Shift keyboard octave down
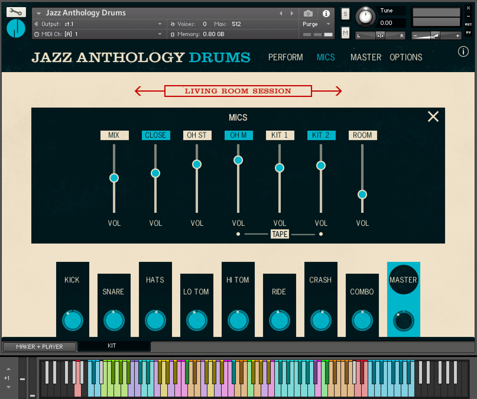Image resolution: width=477 pixels, height=399 pixels. [x=9, y=387]
